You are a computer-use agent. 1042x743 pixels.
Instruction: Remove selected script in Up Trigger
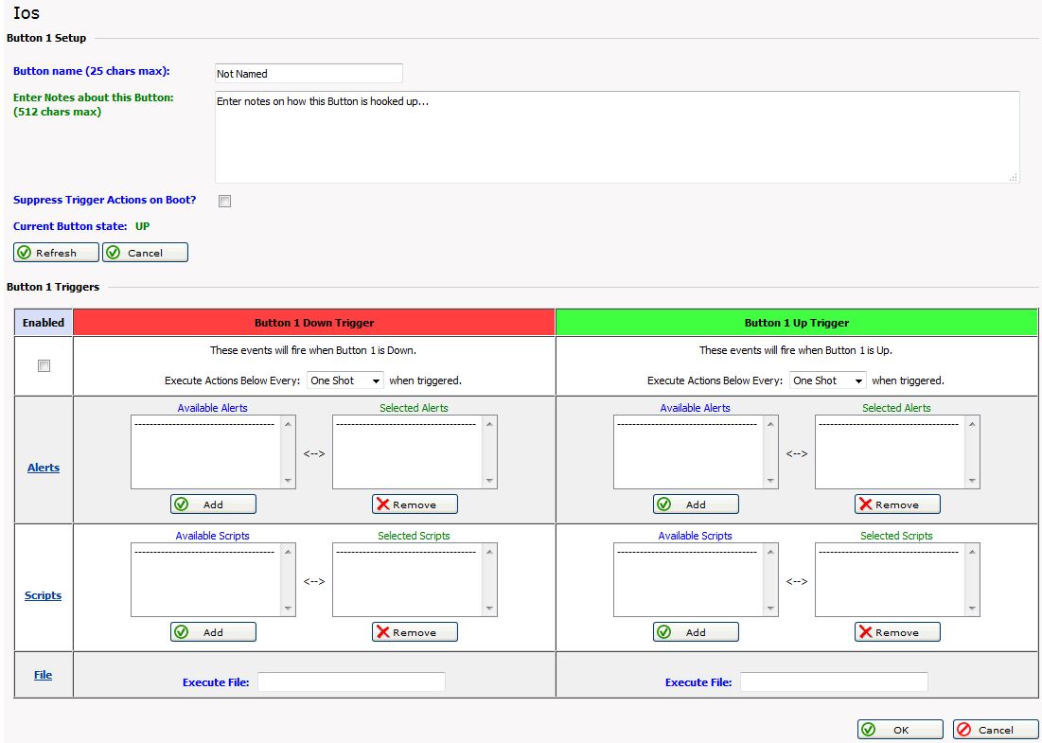point(897,632)
